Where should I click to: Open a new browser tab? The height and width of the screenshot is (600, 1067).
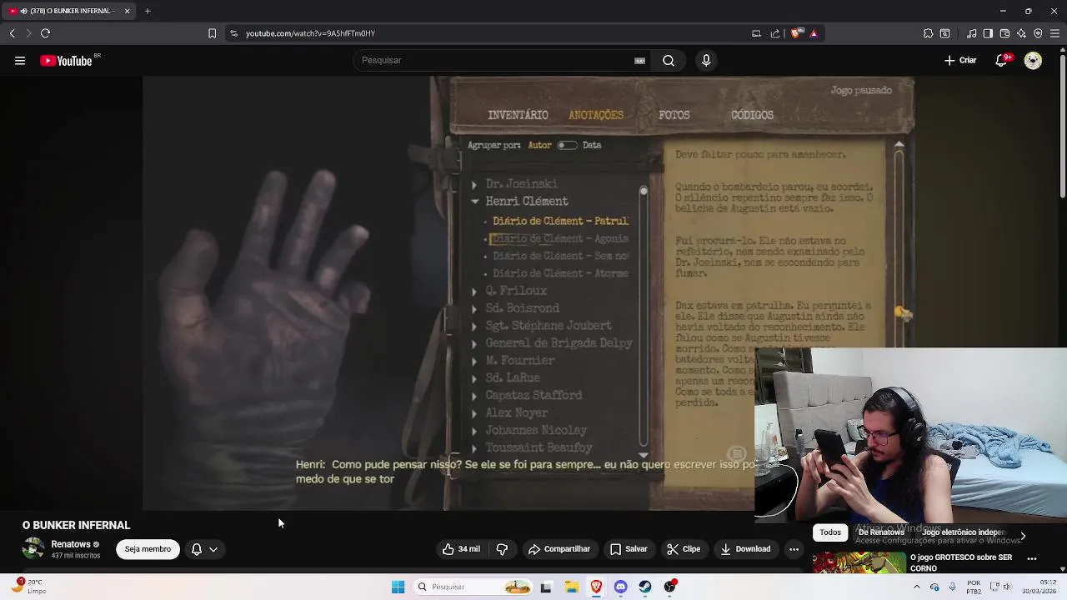coord(148,11)
